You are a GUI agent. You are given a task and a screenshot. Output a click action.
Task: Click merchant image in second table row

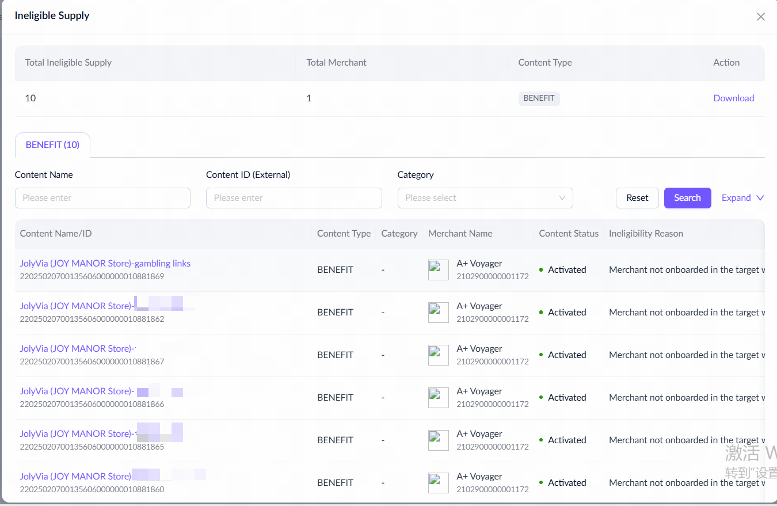tap(438, 313)
